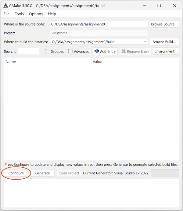Close the CMake window

point(174,5)
